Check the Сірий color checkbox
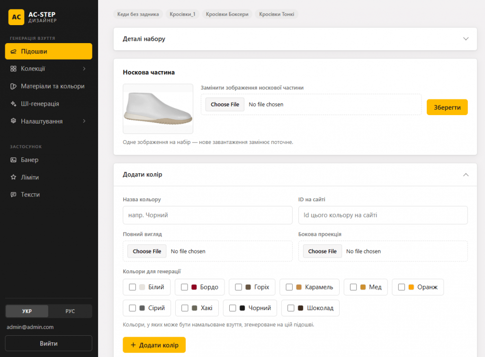Viewport: 485px width, 357px height. tap(133, 308)
